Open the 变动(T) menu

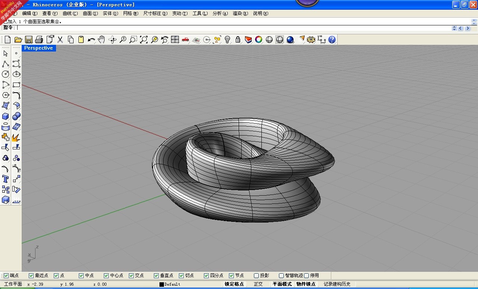coord(180,13)
